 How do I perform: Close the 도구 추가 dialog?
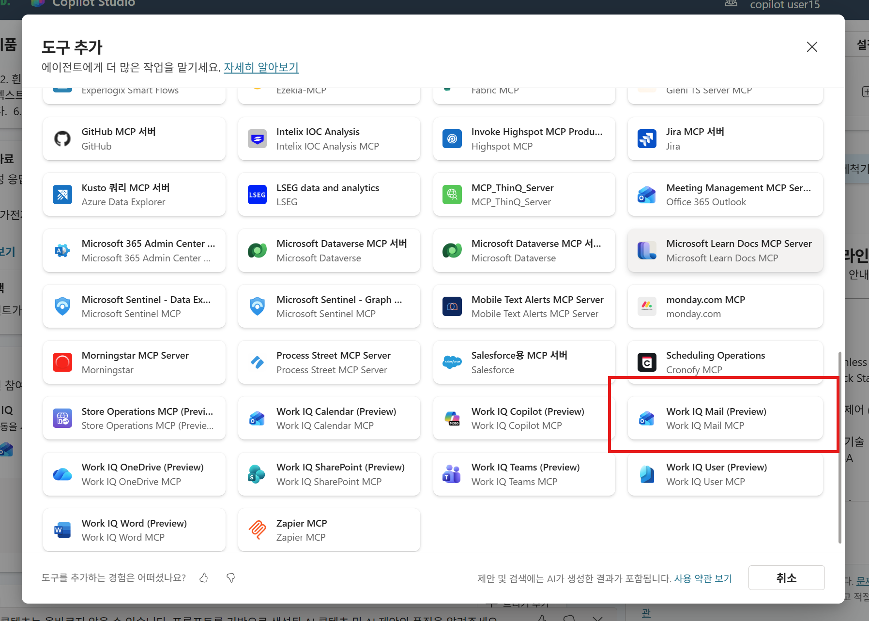tap(812, 47)
